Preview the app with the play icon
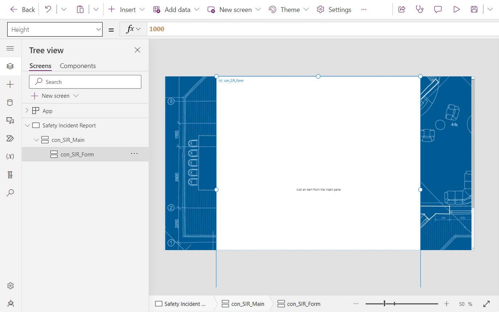This screenshot has width=499, height=312. click(x=456, y=9)
